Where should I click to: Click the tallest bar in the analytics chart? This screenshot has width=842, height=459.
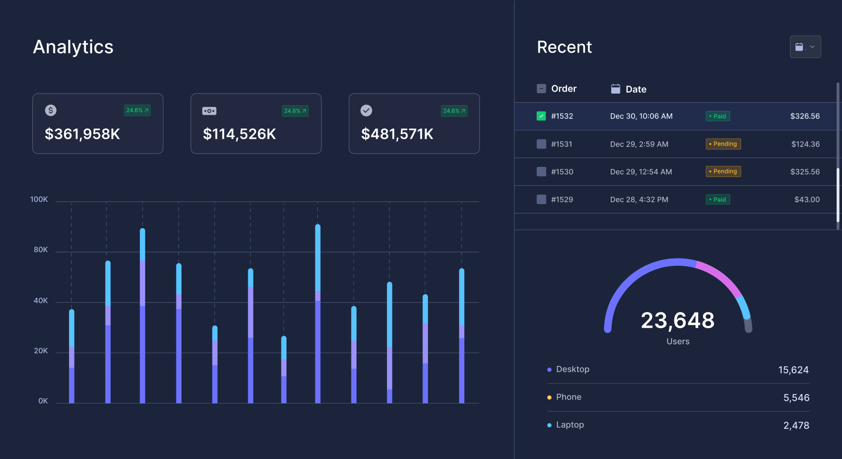(x=318, y=313)
